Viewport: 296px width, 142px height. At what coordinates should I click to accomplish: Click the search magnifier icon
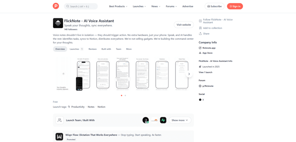[x=68, y=6]
